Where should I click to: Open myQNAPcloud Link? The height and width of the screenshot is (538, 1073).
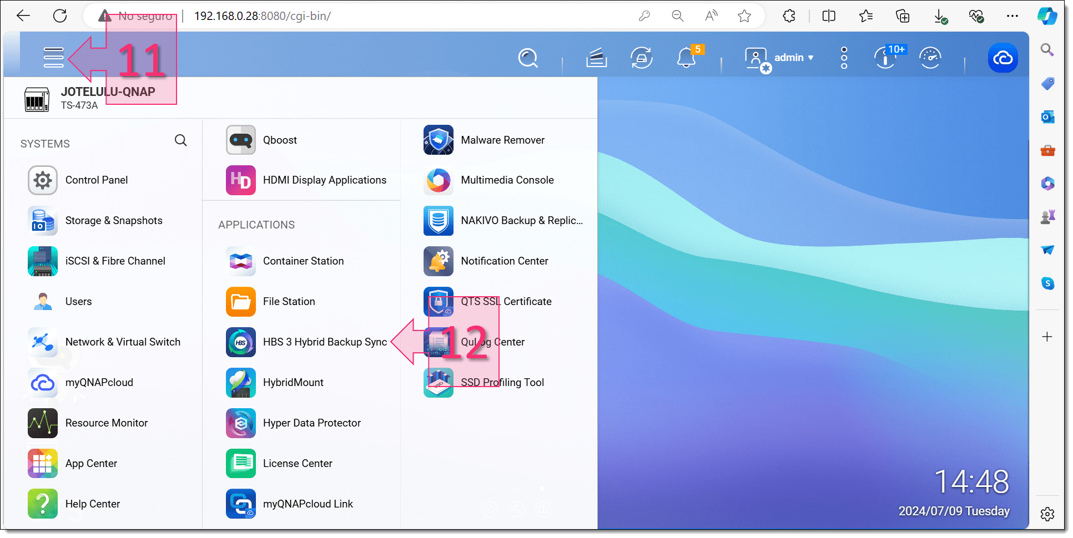tap(290, 504)
